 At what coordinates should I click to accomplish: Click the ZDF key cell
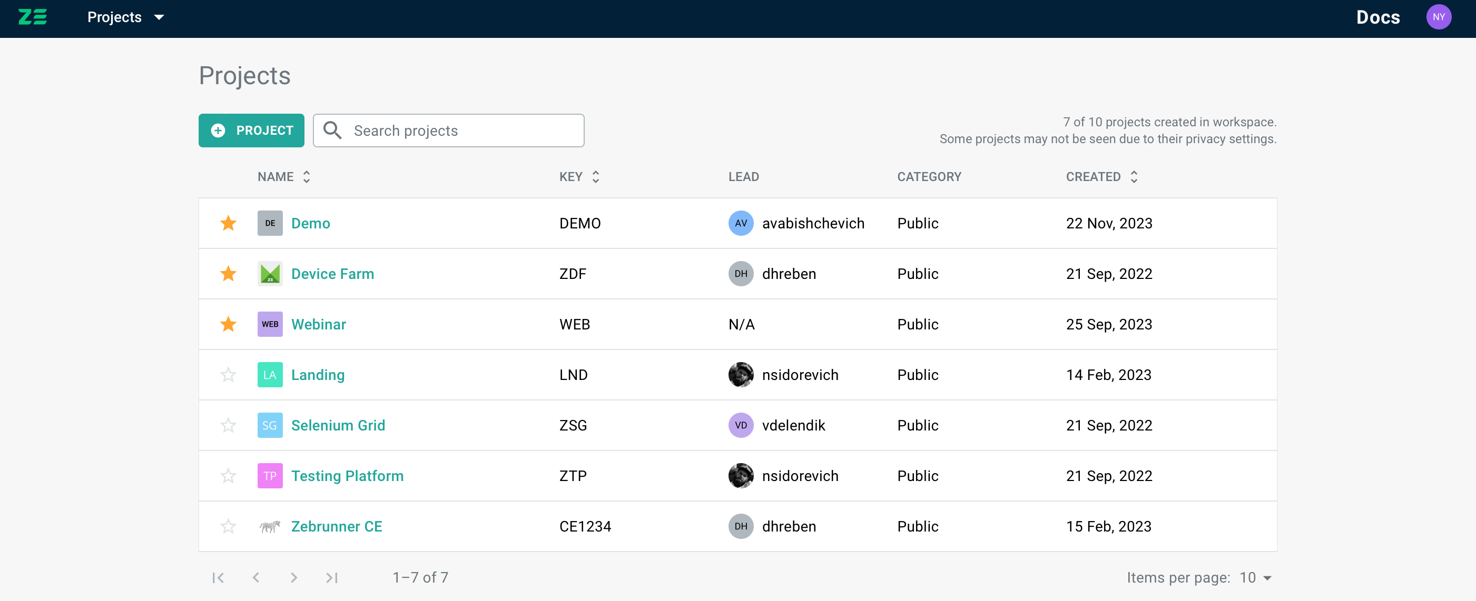click(x=573, y=274)
